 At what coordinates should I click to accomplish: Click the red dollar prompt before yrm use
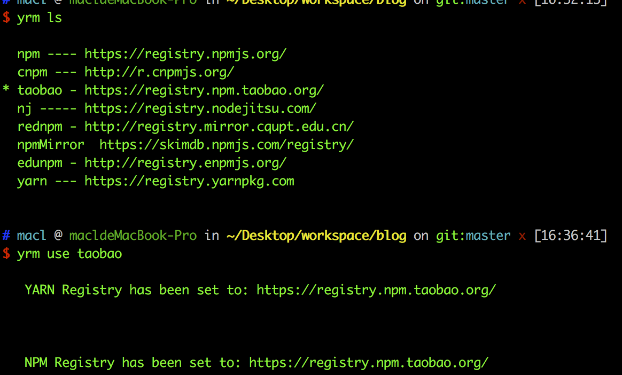(x=6, y=254)
